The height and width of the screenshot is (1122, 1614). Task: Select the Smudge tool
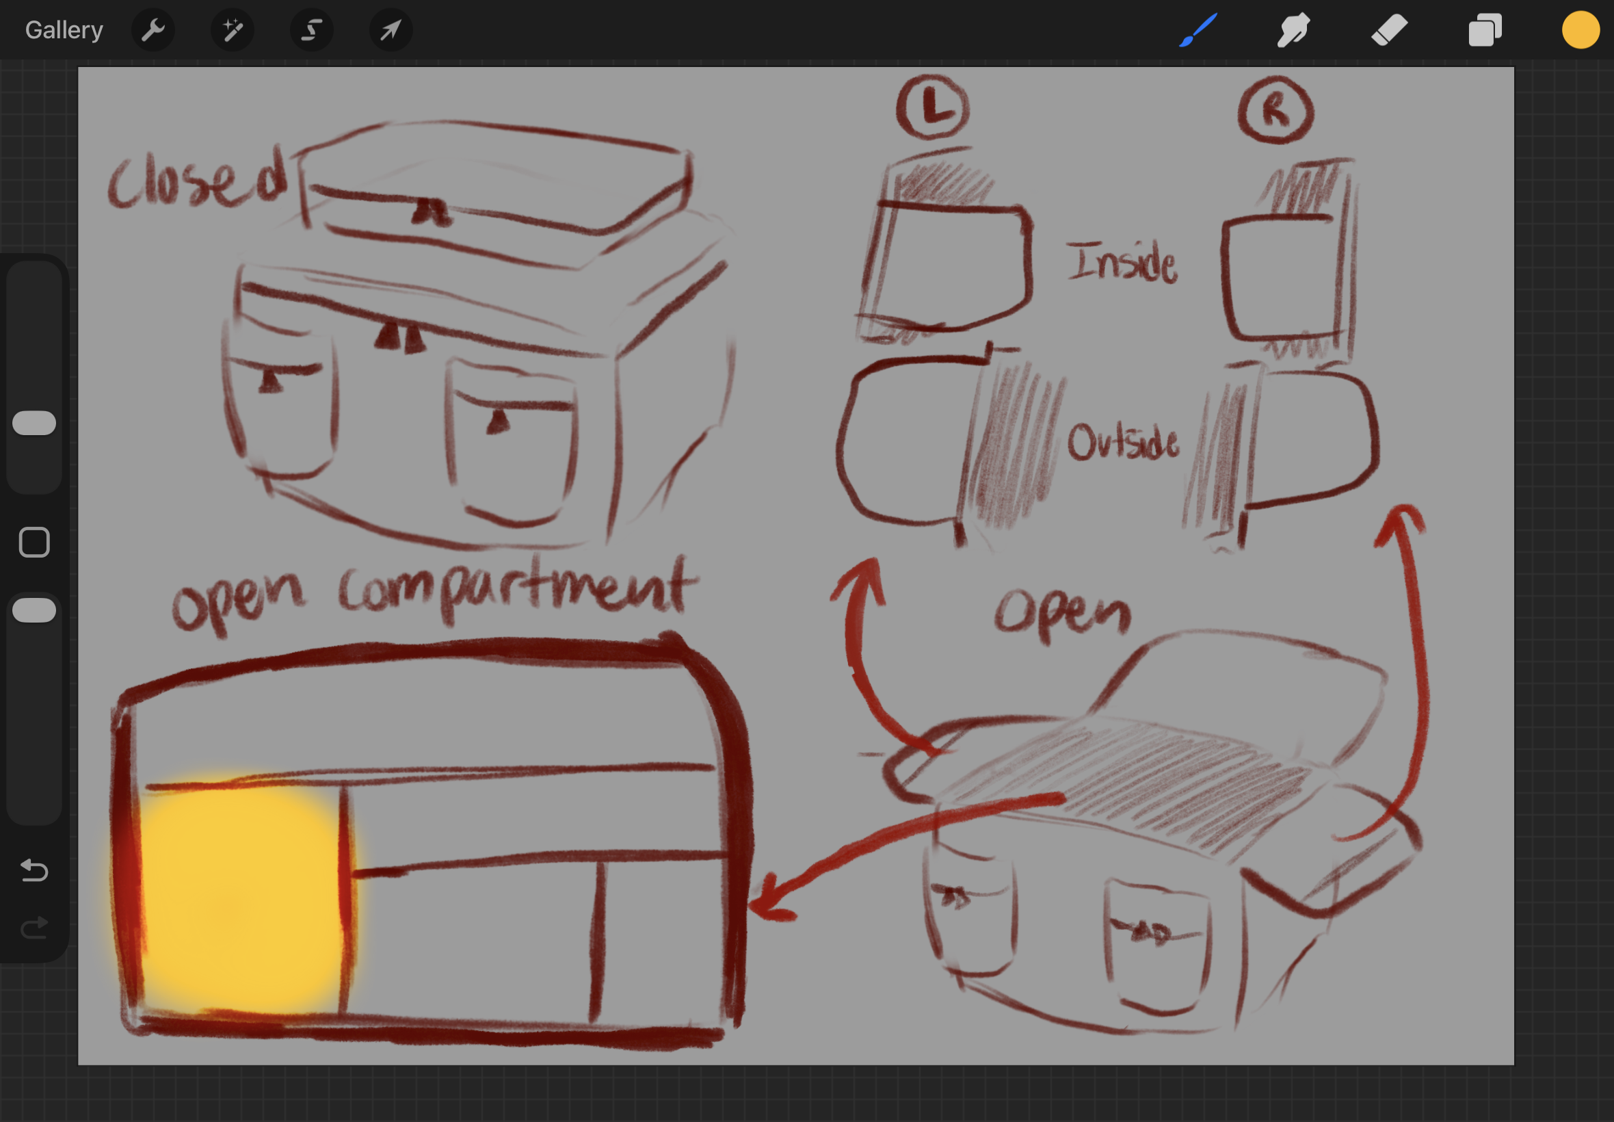coord(1293,30)
